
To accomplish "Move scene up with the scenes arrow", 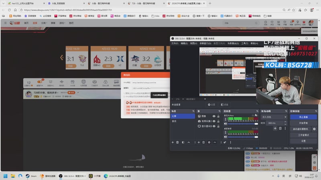I will (189, 142).
